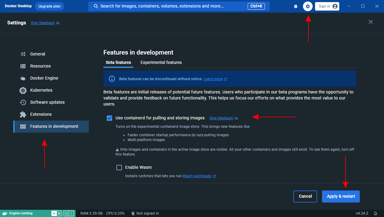Image resolution: width=384 pixels, height=217 pixels.
Task: Click the info icon in beta banner
Action: [x=112, y=79]
